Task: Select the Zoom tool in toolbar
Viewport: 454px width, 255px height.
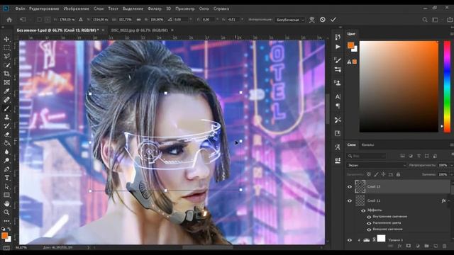Action: pyautogui.click(x=6, y=212)
